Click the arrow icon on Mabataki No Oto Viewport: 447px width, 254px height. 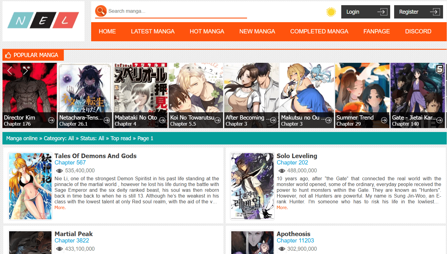pos(162,120)
